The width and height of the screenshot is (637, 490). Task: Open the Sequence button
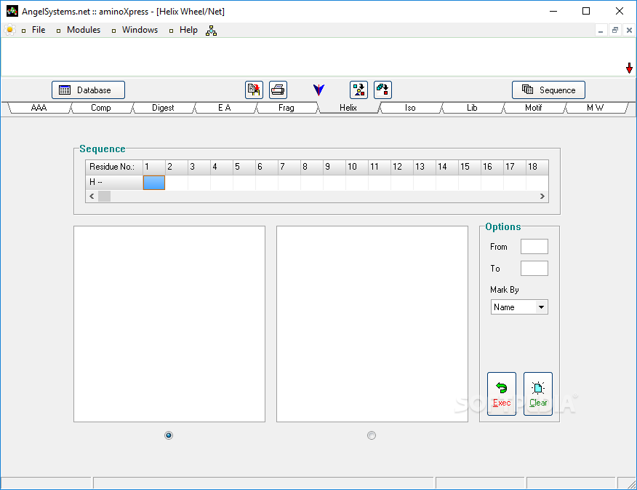[x=548, y=90]
